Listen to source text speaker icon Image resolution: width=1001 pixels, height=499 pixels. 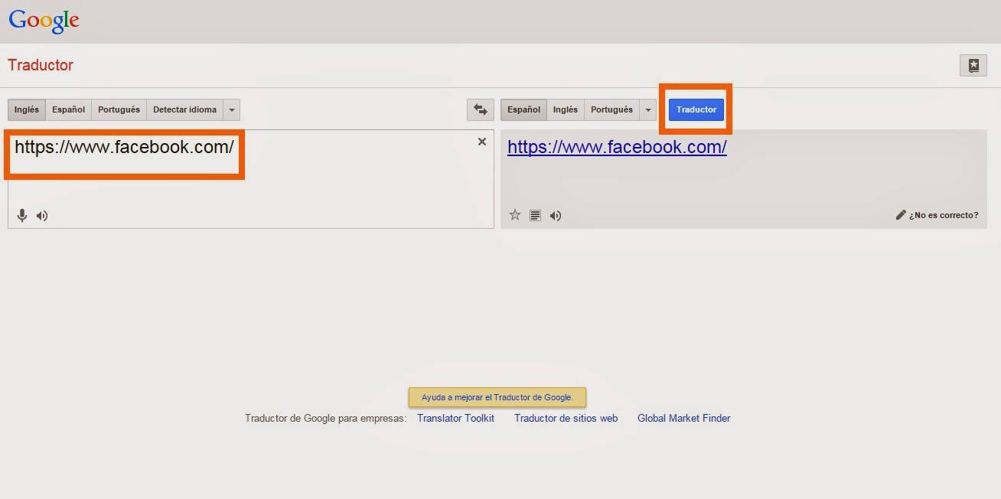[42, 216]
